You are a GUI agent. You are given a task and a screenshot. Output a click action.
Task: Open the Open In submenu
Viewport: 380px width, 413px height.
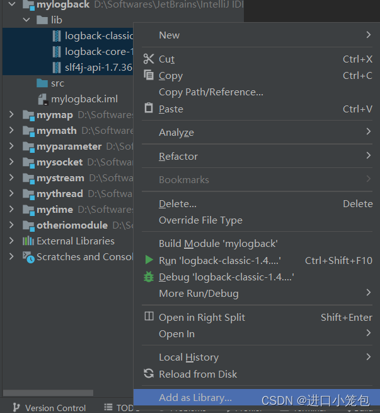256,333
